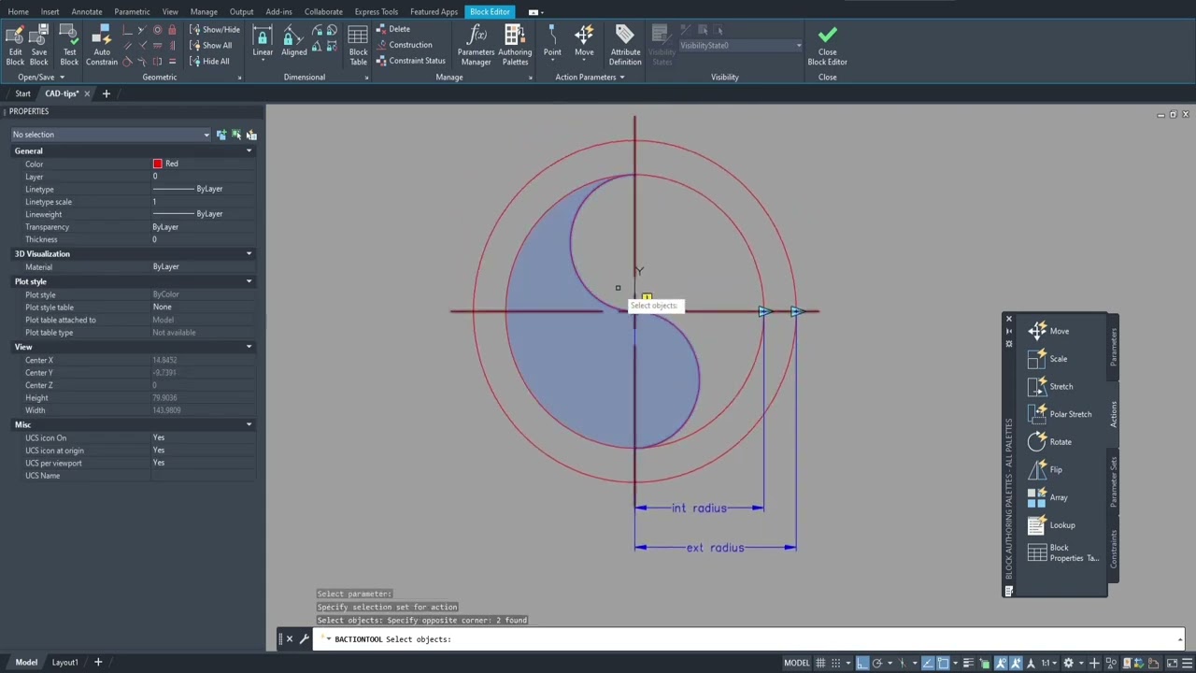Viewport: 1196px width, 673px height.
Task: Open the Block Table tool
Action: [x=358, y=45]
